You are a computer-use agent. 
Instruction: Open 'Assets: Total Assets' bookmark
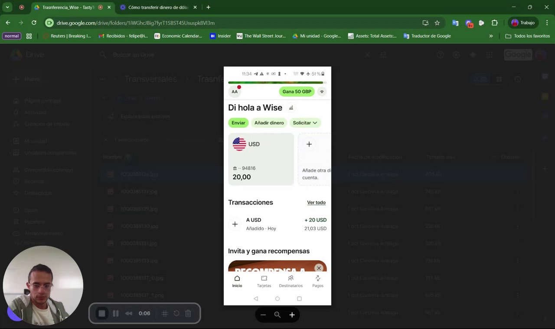372,36
